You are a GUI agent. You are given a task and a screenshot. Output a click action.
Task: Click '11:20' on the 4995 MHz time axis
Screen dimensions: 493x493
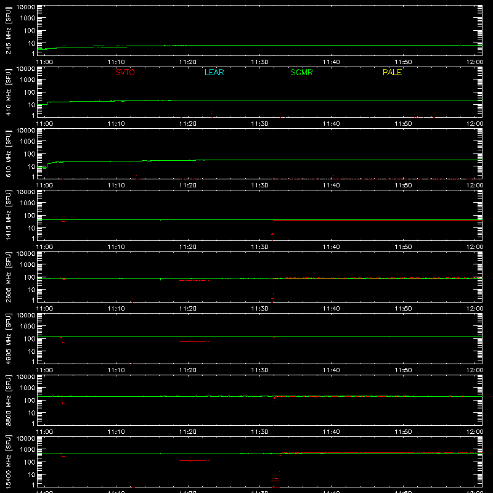click(x=188, y=370)
